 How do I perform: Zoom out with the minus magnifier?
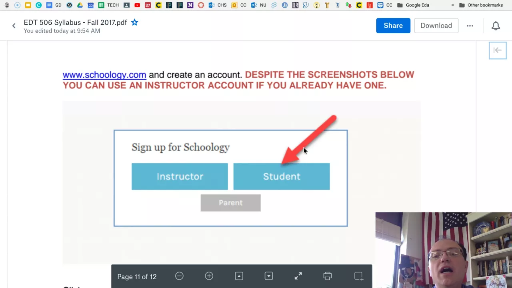pos(179,276)
